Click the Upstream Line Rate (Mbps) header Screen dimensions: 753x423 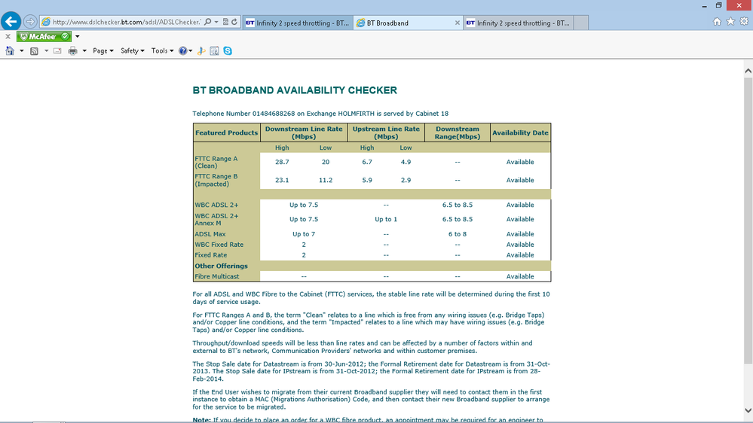click(386, 133)
